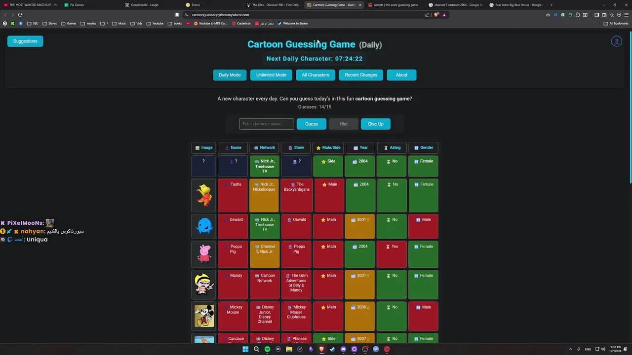The width and height of the screenshot is (632, 355).
Task: Switch to Emovi browser tab
Action: [x=212, y=5]
